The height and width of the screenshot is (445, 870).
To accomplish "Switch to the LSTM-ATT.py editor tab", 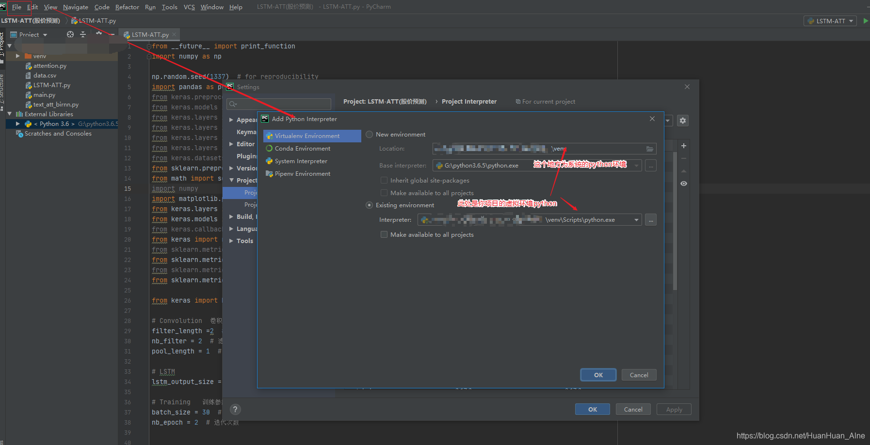I will coord(150,34).
